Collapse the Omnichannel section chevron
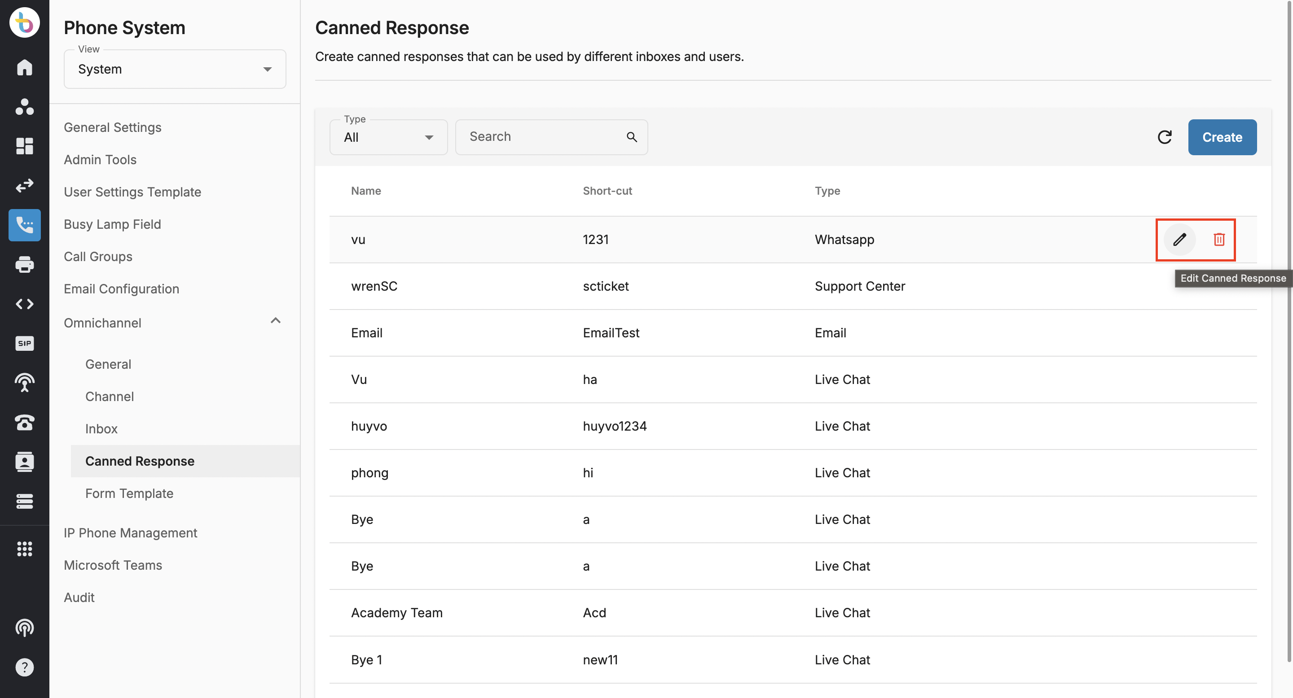The image size is (1293, 698). point(275,321)
